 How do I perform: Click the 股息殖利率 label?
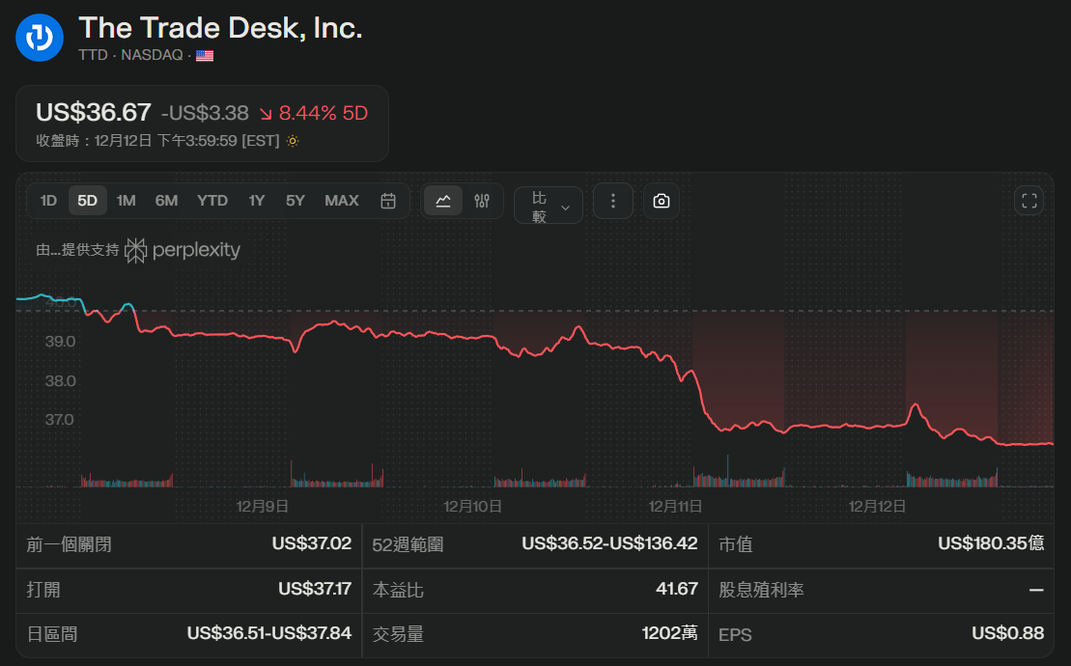(761, 590)
